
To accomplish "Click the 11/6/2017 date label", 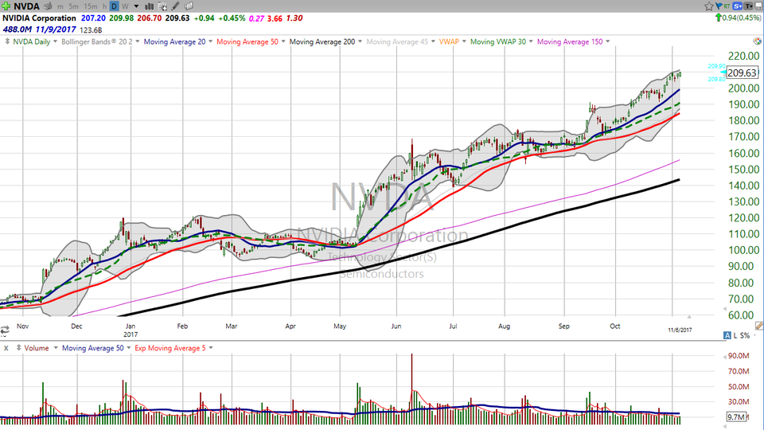I will (680, 330).
